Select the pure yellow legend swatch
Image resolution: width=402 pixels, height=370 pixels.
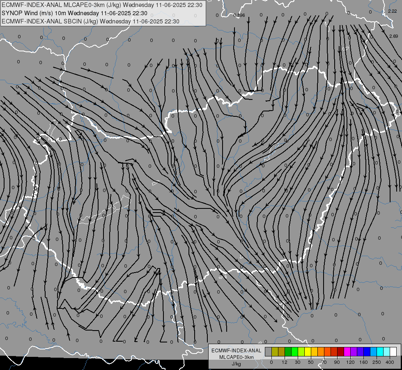308,351
